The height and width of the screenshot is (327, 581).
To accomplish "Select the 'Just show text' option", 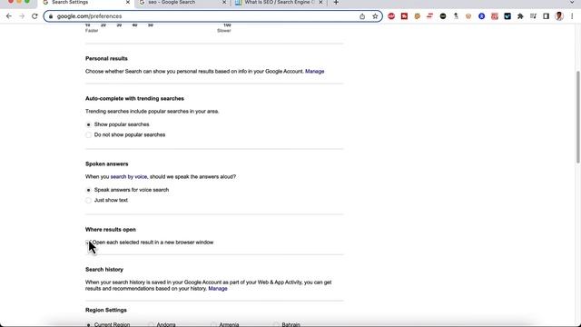I will click(x=88, y=200).
